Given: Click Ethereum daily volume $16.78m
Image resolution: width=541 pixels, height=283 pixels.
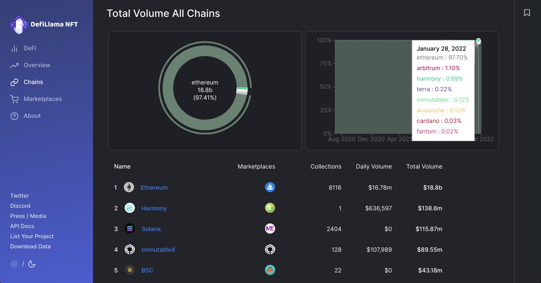Looking at the screenshot, I should coord(380,188).
